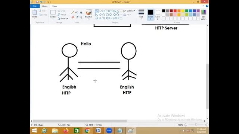Open Edit colors dialog

tap(204, 15)
